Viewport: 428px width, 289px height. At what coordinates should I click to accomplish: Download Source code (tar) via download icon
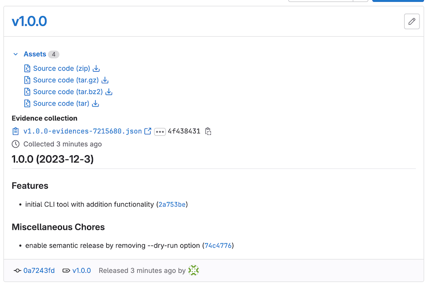pyautogui.click(x=96, y=103)
